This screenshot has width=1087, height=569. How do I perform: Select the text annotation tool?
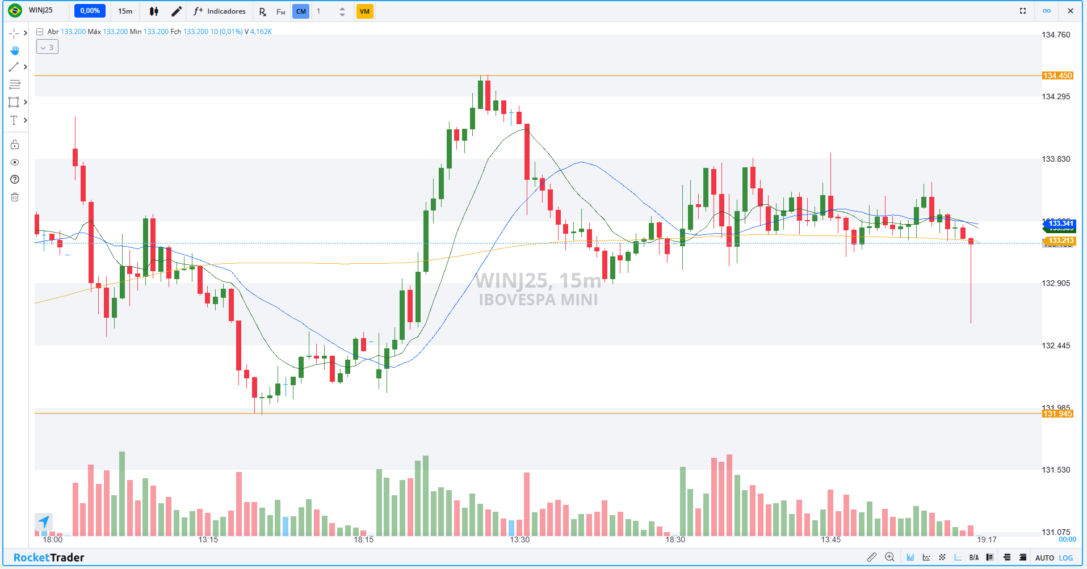pos(14,120)
